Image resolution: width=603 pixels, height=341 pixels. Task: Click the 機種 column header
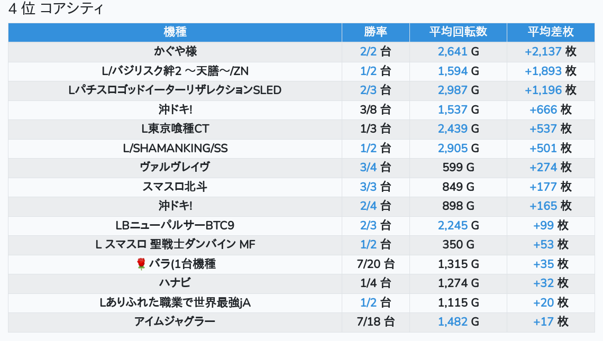point(175,32)
